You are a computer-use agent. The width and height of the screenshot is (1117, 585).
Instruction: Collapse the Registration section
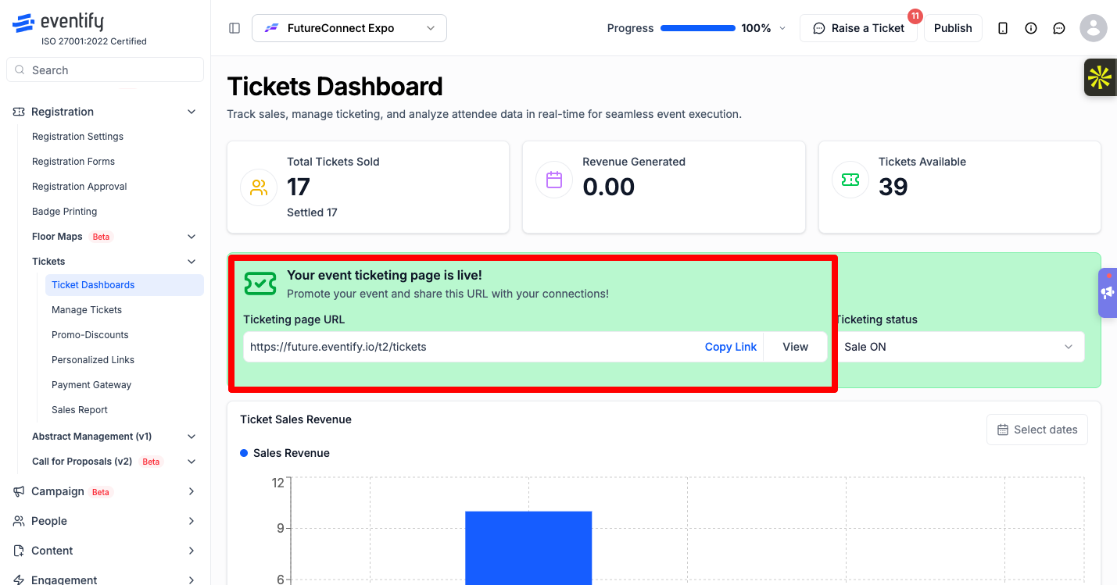pyautogui.click(x=192, y=112)
